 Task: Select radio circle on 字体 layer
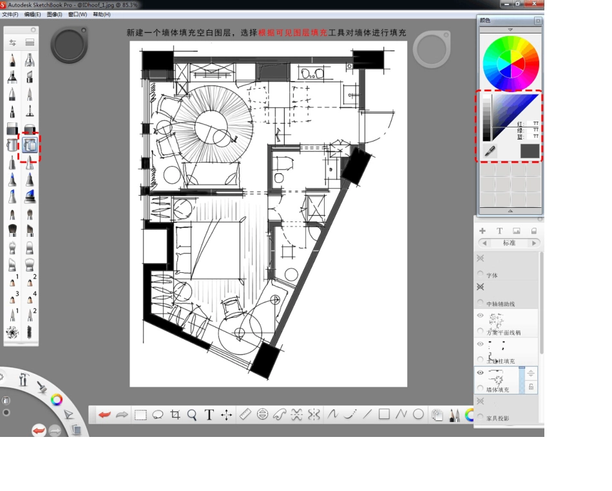pyautogui.click(x=481, y=273)
